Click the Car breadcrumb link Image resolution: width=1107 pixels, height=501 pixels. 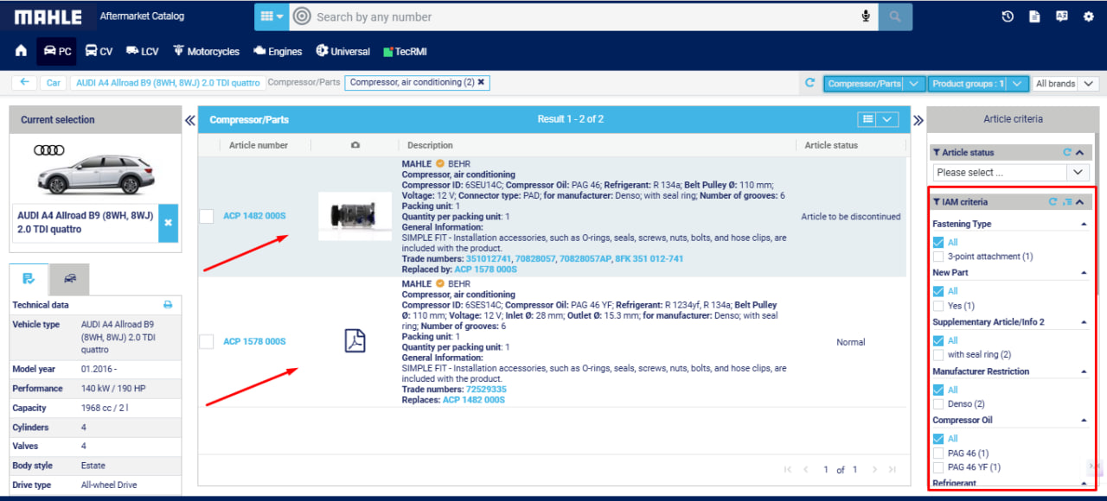[x=54, y=83]
